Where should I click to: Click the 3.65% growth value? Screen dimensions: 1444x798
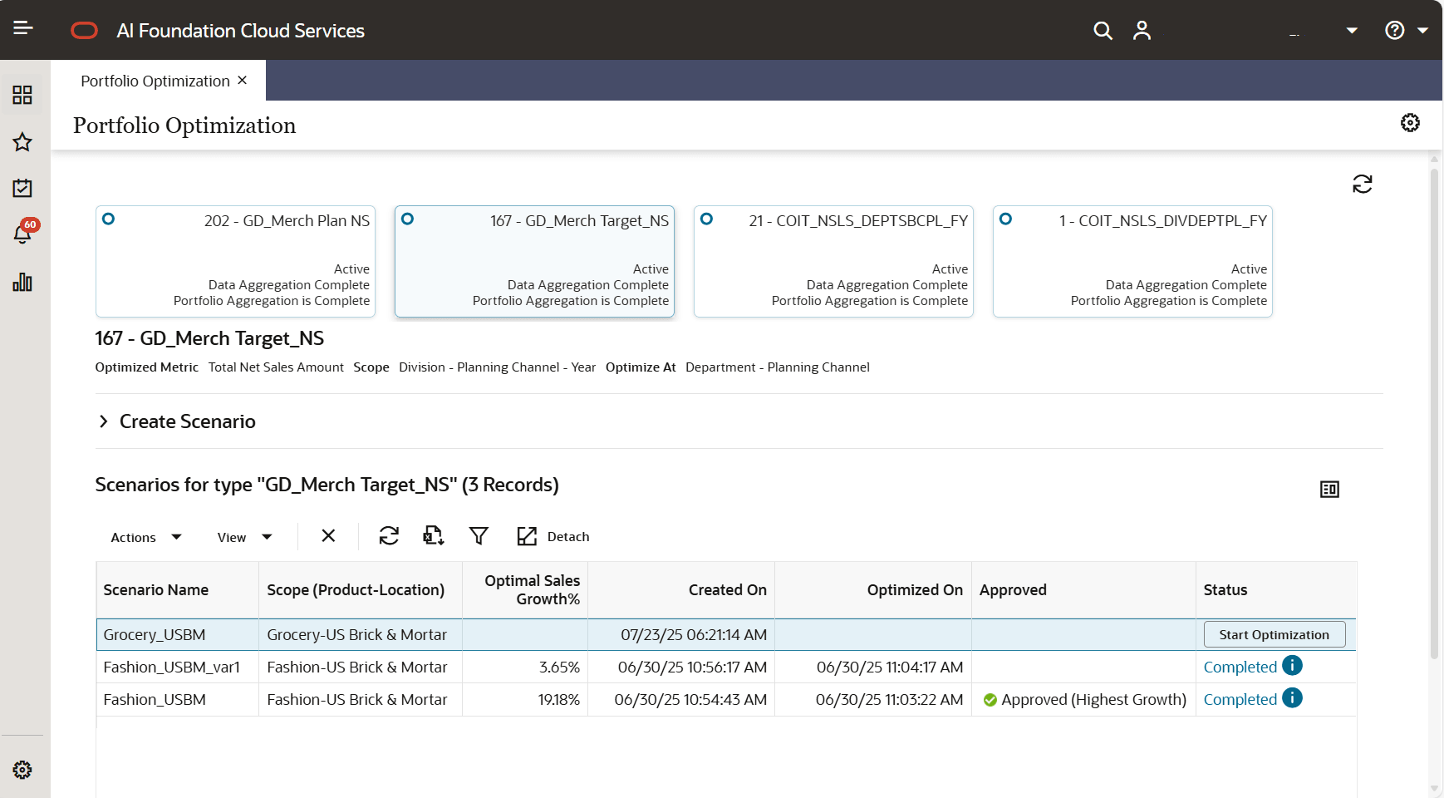click(559, 667)
